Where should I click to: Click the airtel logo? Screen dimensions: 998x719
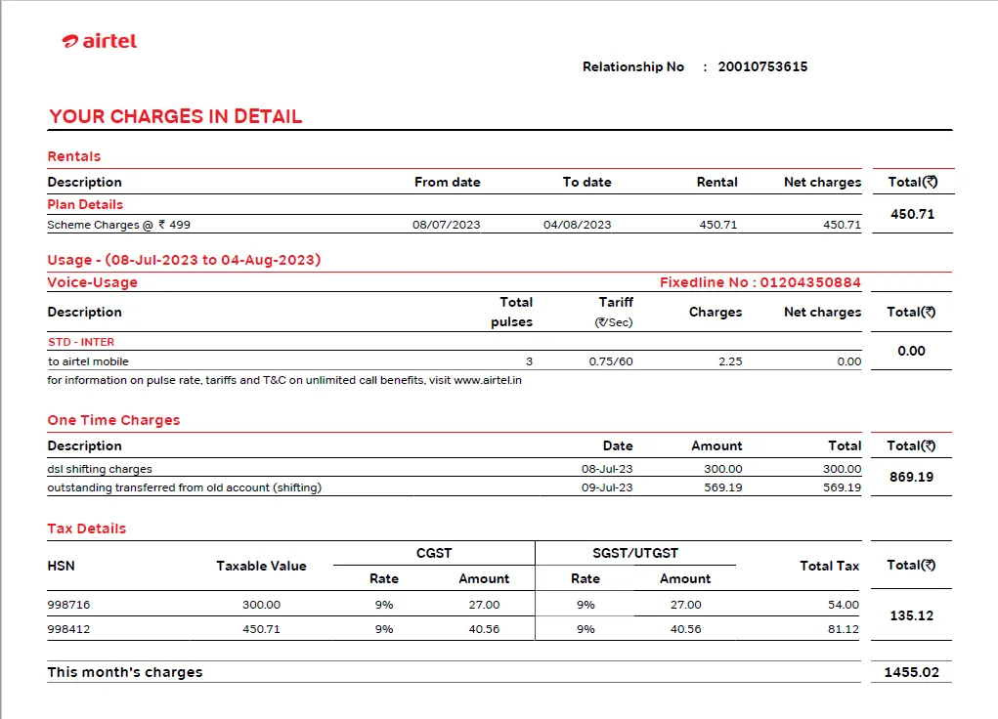pyautogui.click(x=99, y=41)
